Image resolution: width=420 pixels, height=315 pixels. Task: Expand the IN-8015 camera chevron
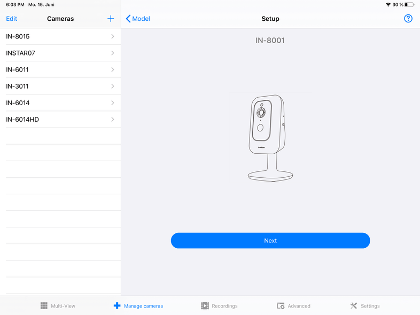point(113,36)
